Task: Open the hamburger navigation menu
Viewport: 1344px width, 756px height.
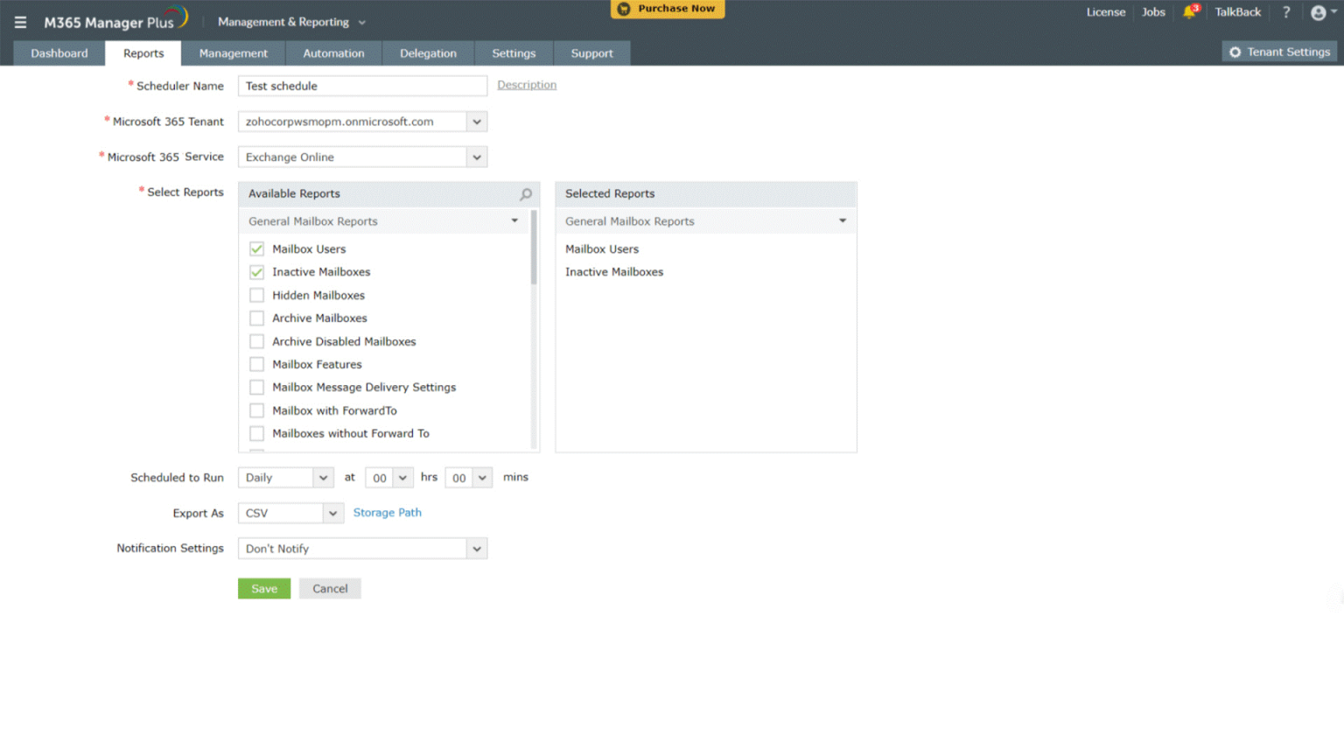Action: tap(20, 22)
